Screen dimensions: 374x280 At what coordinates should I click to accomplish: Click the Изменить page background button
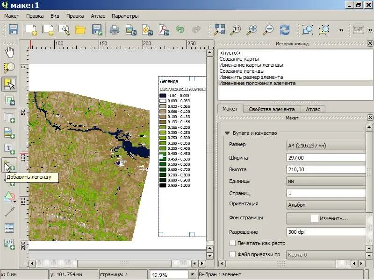pos(326,218)
